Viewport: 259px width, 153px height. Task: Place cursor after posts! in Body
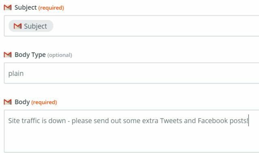point(248,121)
